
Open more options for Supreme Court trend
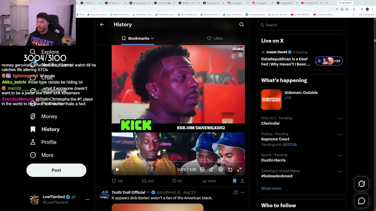pos(340,135)
